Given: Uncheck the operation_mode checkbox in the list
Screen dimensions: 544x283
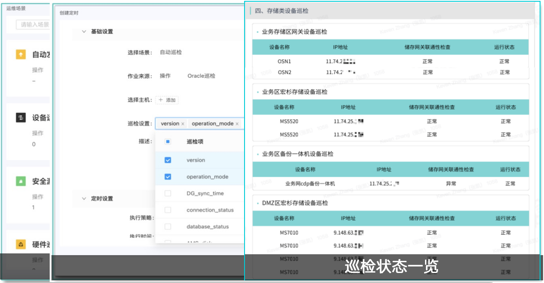Looking at the screenshot, I should coord(168,177).
